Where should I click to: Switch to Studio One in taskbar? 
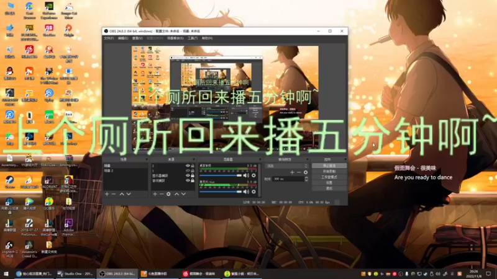pyautogui.click(x=75, y=273)
